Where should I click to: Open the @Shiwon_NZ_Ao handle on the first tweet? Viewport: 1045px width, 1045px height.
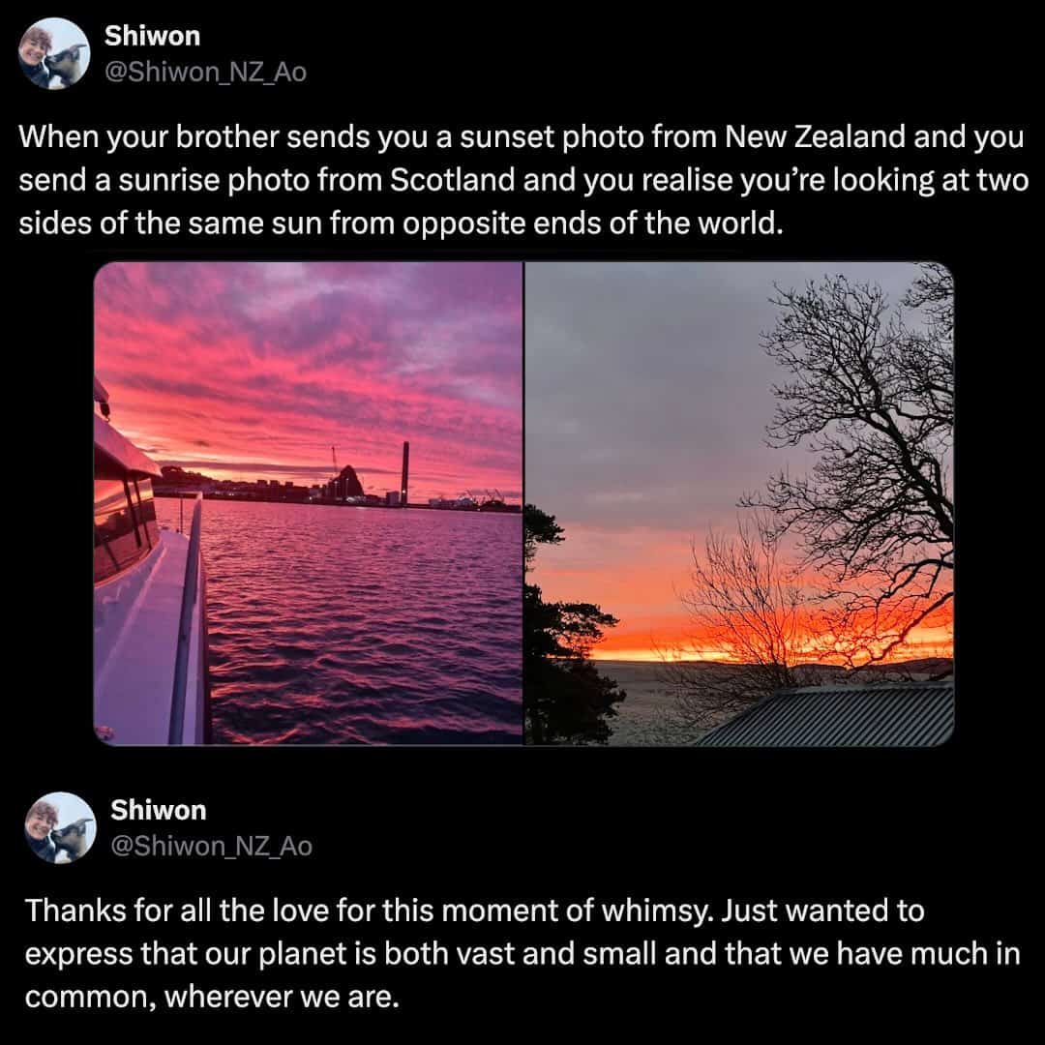(x=205, y=72)
